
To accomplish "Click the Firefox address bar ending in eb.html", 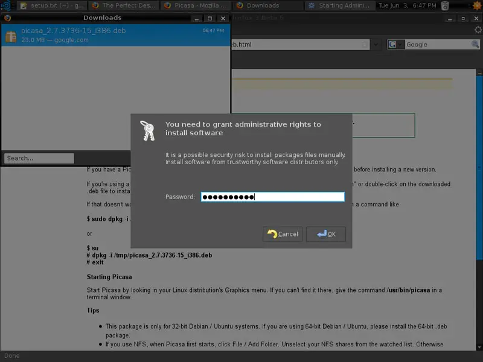I will [x=300, y=45].
